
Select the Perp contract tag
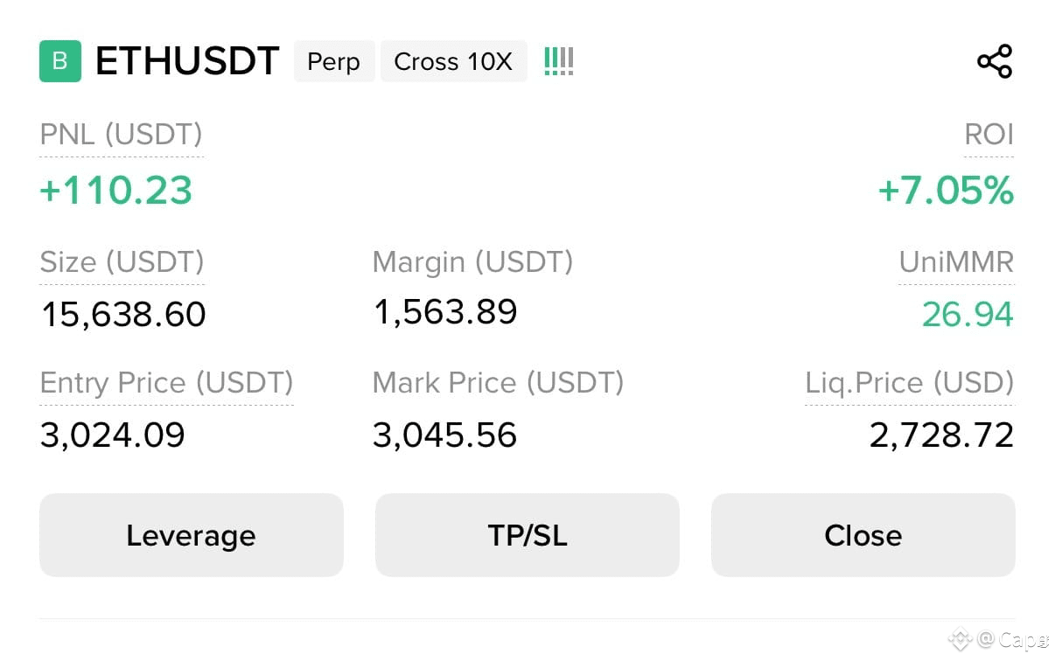click(334, 61)
